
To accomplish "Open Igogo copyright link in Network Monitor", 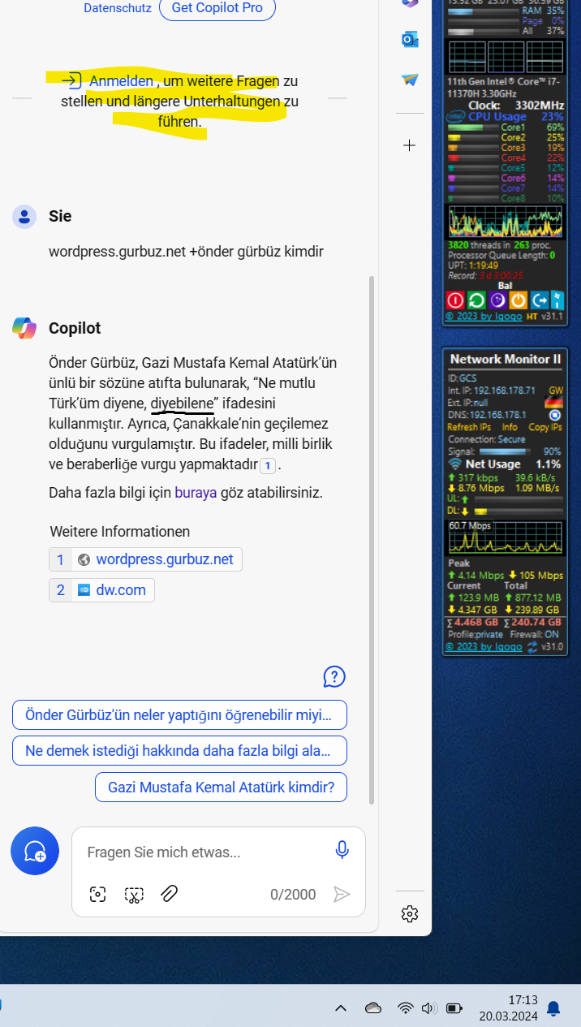I will pyautogui.click(x=484, y=647).
